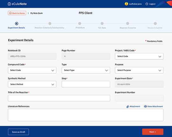Click the Save as Draft button

coord(18,132)
